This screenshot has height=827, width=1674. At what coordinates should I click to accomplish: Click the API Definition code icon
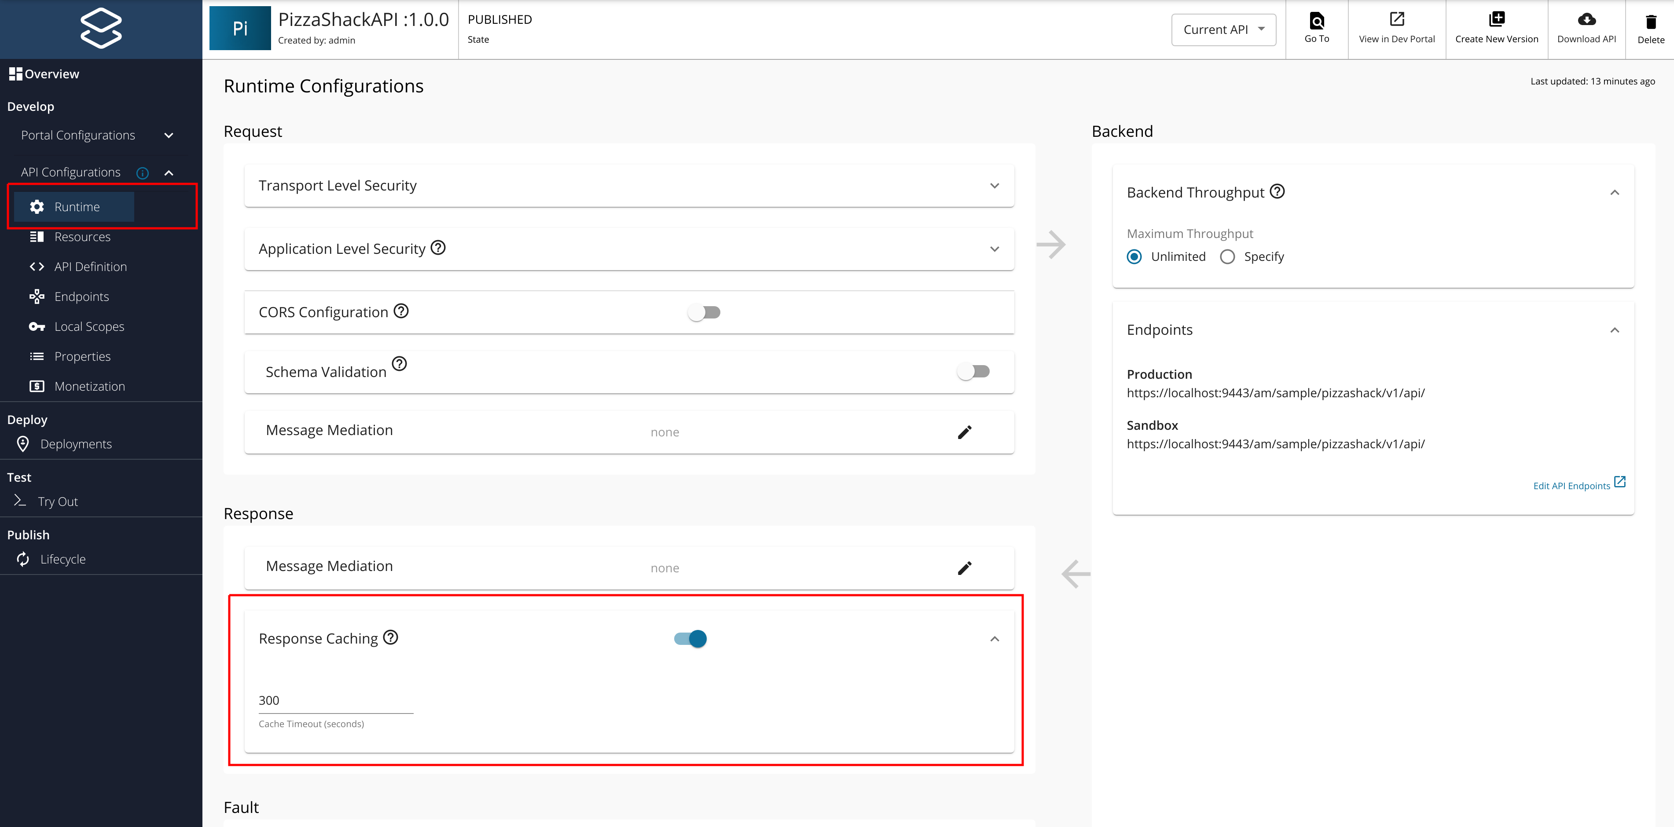point(37,266)
